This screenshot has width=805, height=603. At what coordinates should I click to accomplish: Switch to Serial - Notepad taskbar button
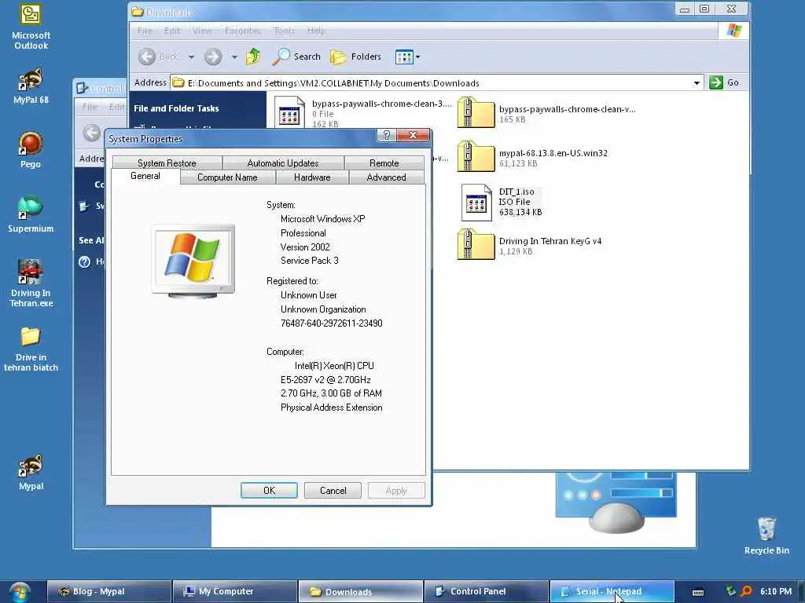point(612,592)
